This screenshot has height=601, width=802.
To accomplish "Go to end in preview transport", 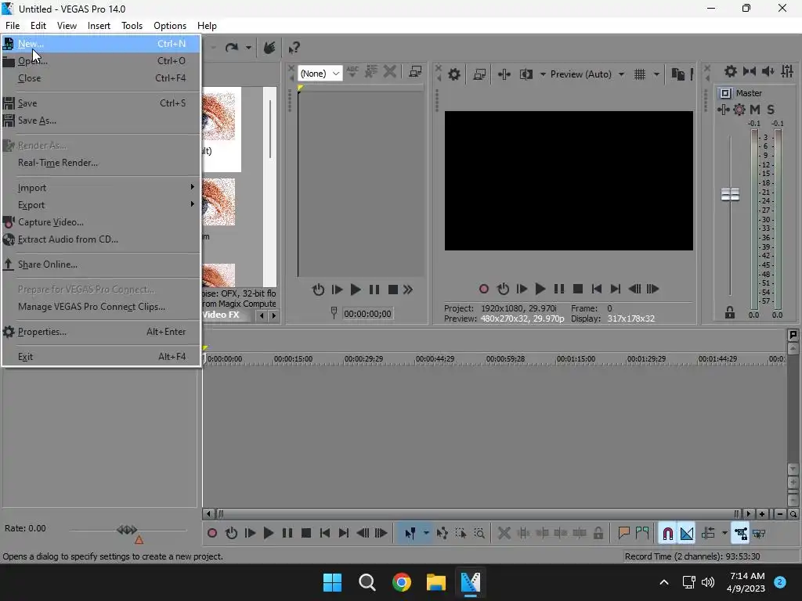I will point(616,290).
